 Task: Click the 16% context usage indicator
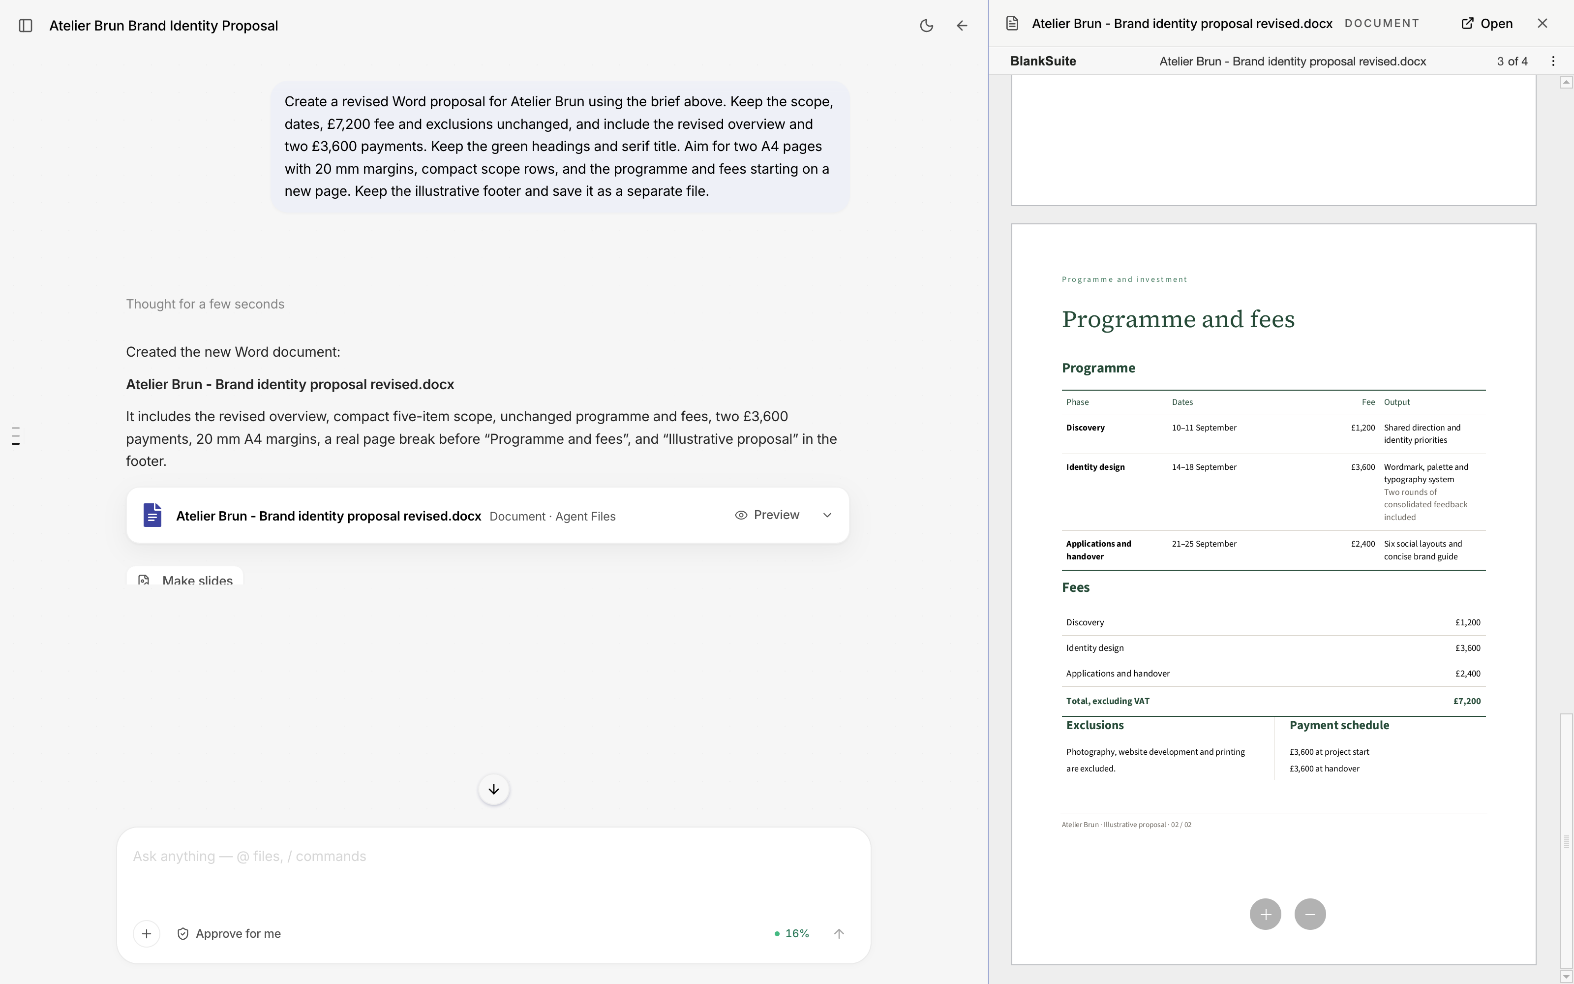point(791,933)
